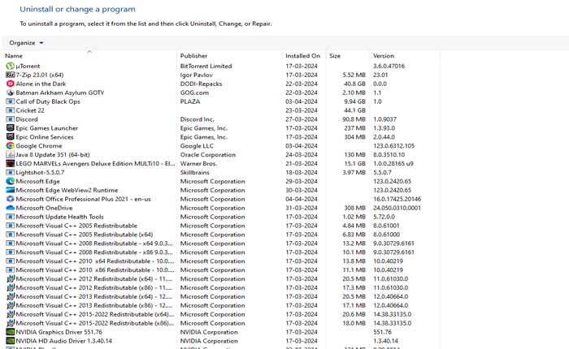569x349 pixels.
Task: Click the Microsoft Edge icon
Action: point(10,181)
